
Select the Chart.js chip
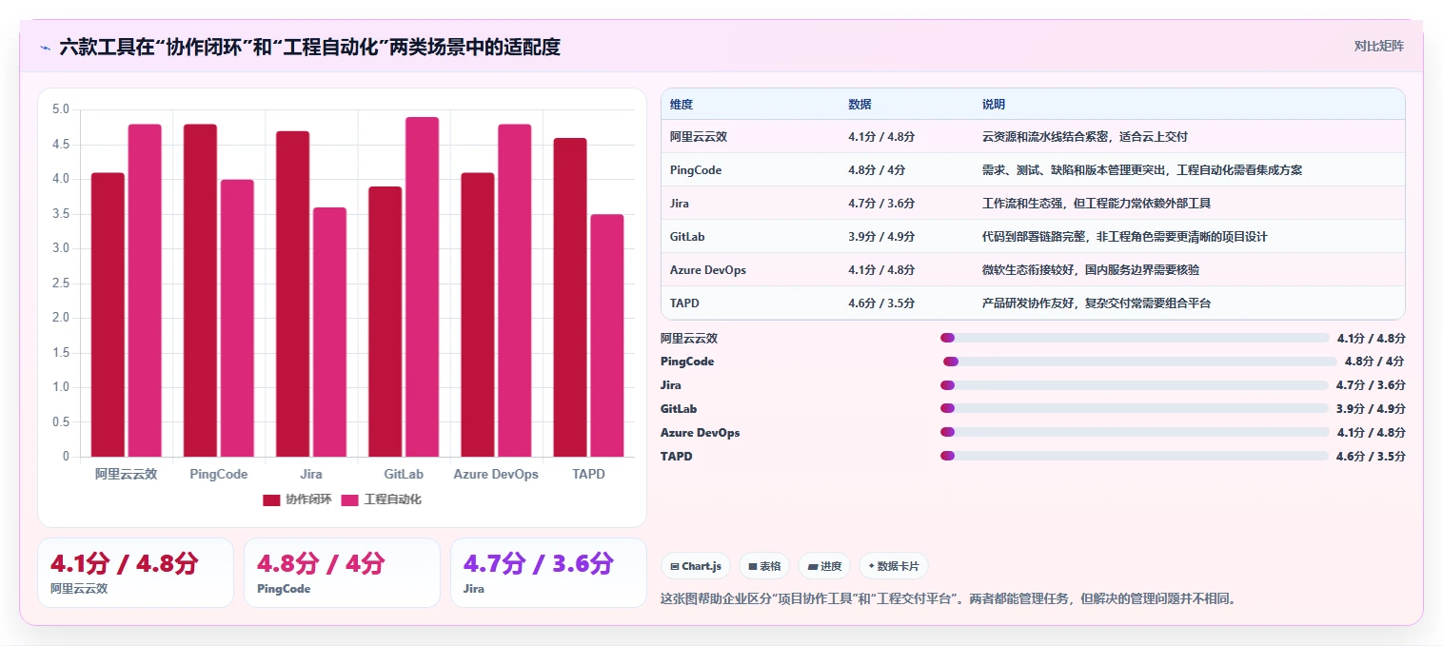pyautogui.click(x=695, y=566)
